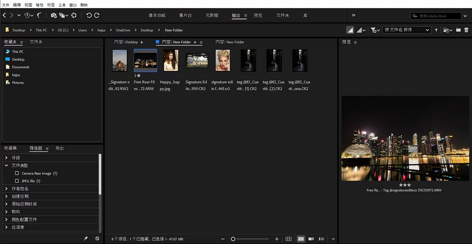Switch to the 元数据 workspace
The height and width of the screenshot is (244, 472).
(x=212, y=15)
